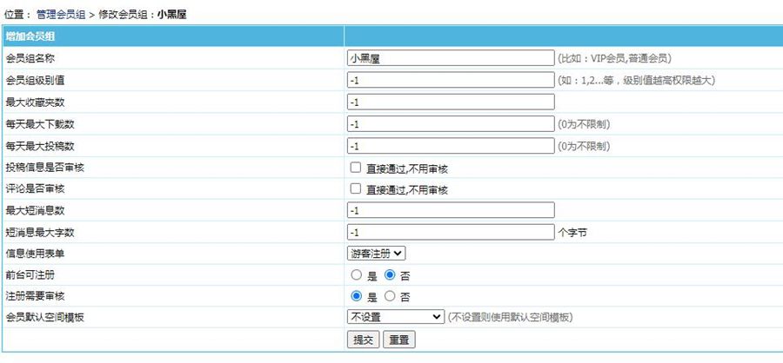Click the 最大收藏夹数 text field

[x=450, y=102]
